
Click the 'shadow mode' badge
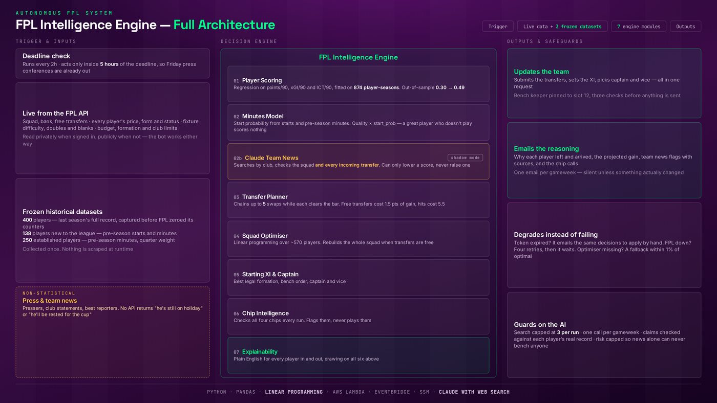click(465, 158)
